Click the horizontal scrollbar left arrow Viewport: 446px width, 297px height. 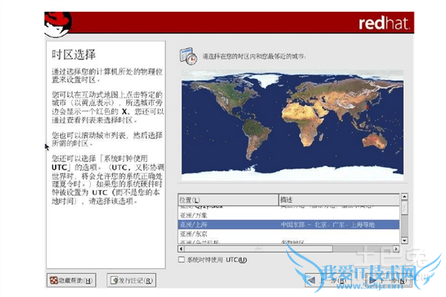point(181,249)
